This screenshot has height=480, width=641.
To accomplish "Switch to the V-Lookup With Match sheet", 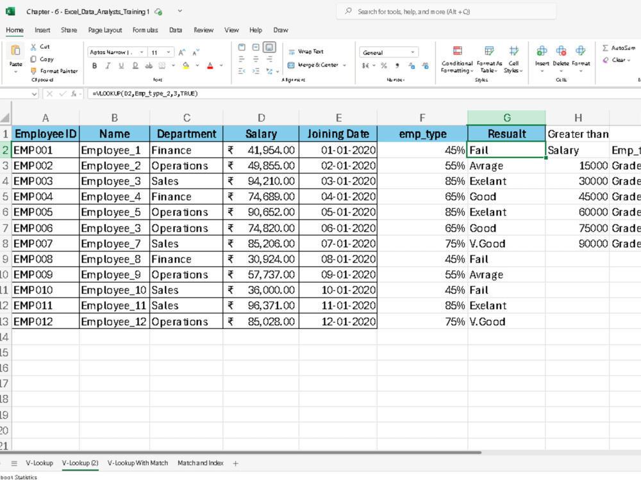I will coord(138,463).
